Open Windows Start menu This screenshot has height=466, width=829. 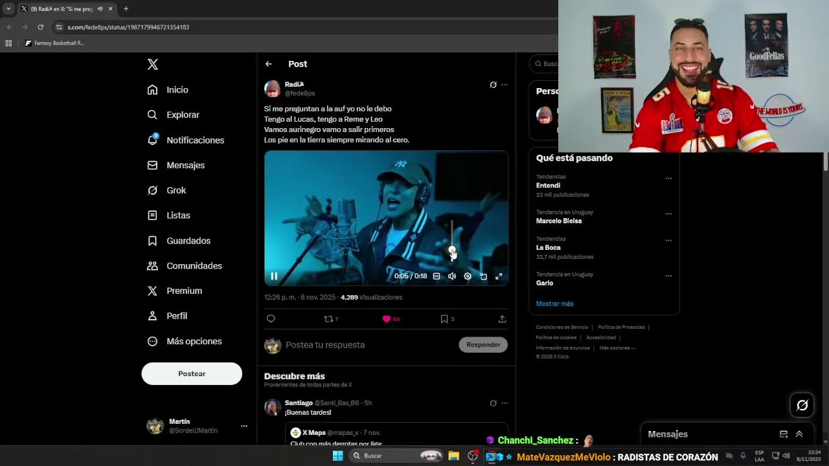[337, 456]
